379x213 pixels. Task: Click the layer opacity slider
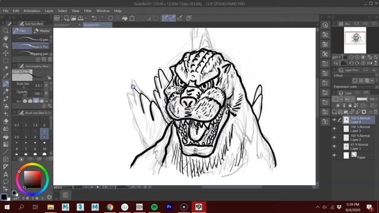pyautogui.click(x=362, y=99)
